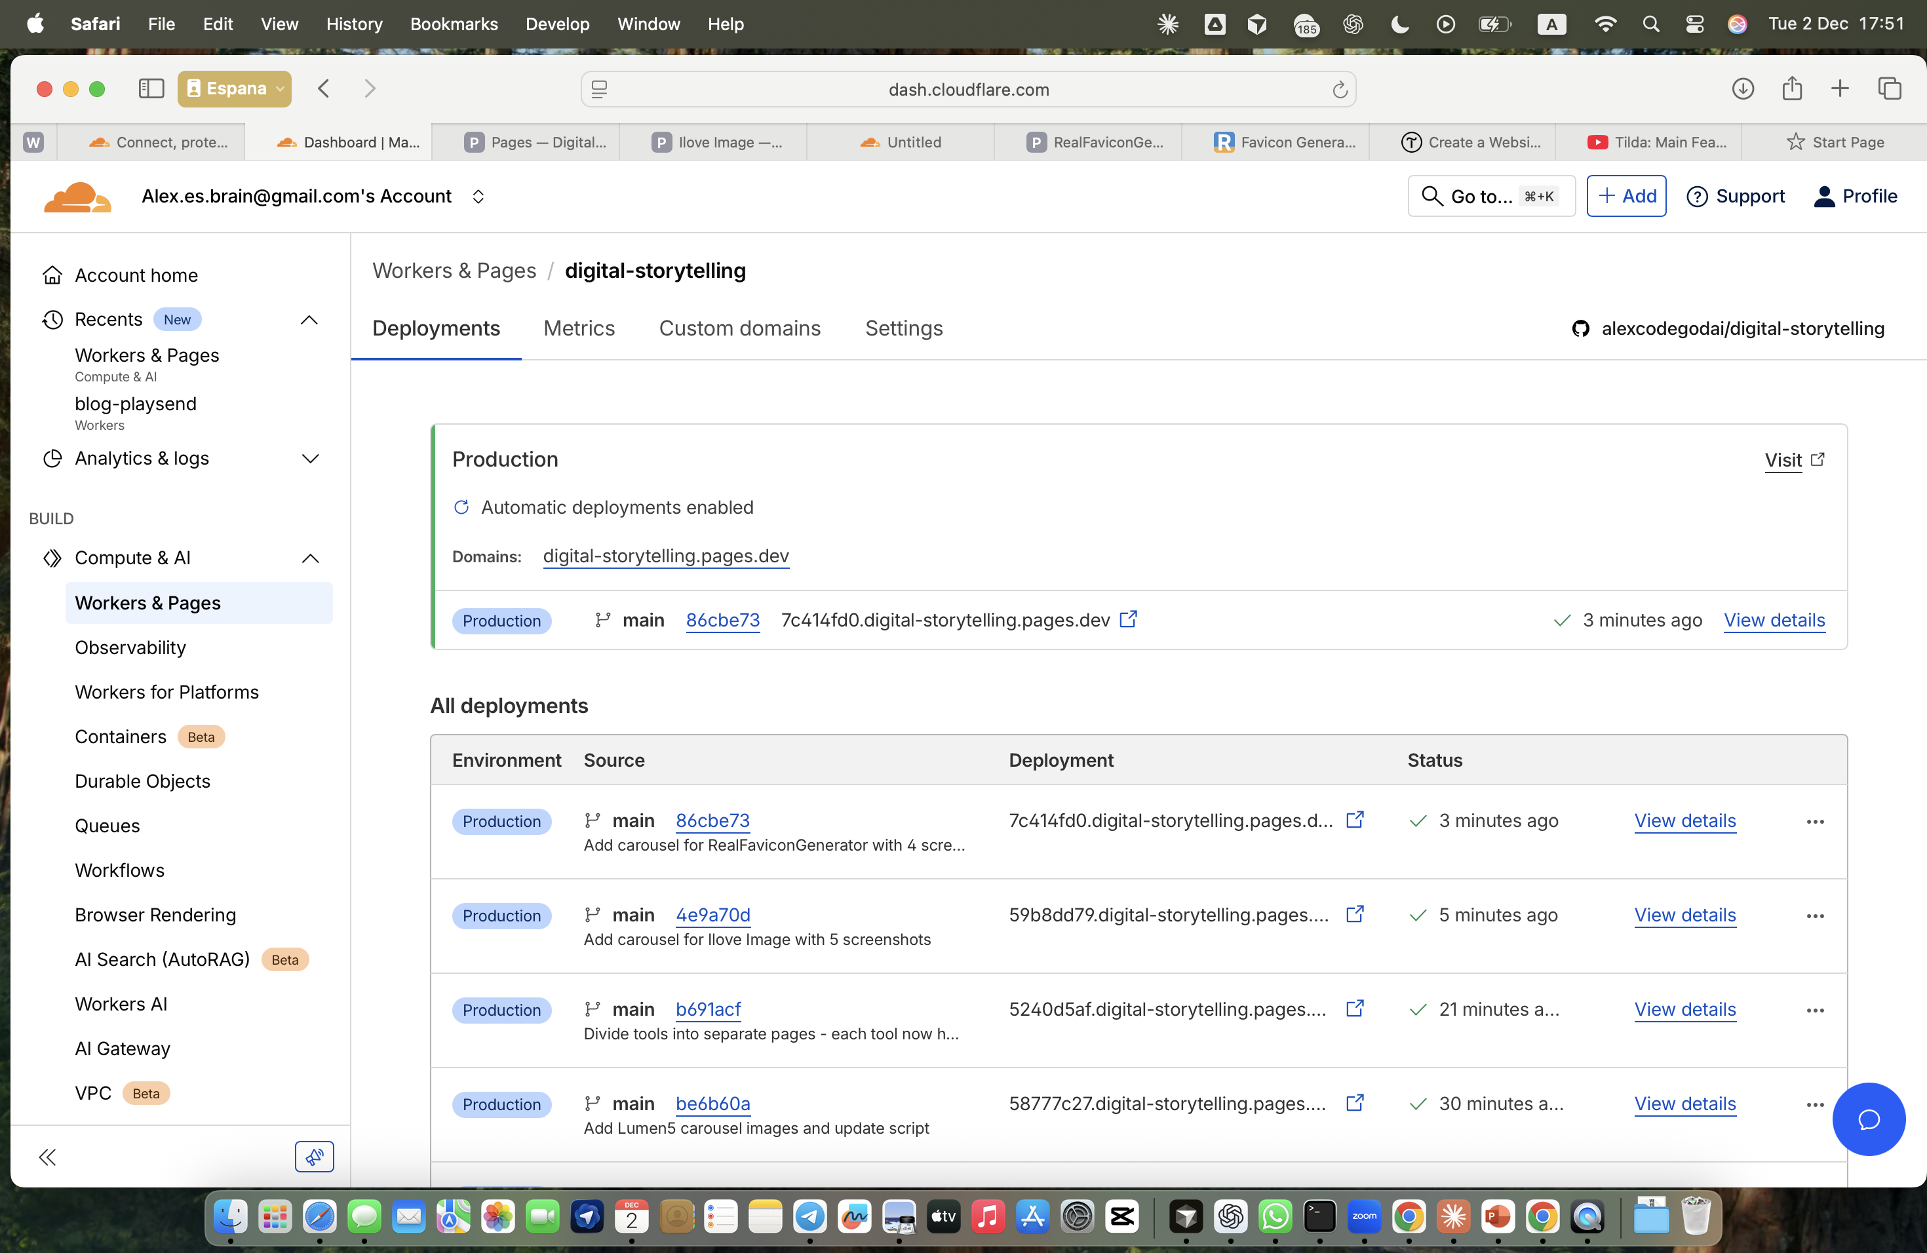This screenshot has height=1253, width=1927.
Task: Open the ellipsis menu for b691acf deployment
Action: click(1816, 1010)
